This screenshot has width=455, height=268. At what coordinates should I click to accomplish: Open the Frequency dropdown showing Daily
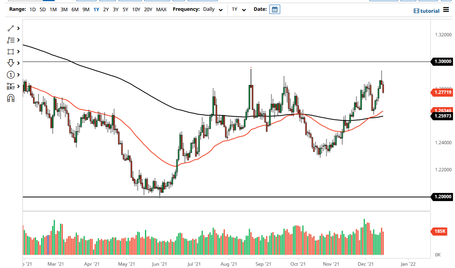click(212, 9)
